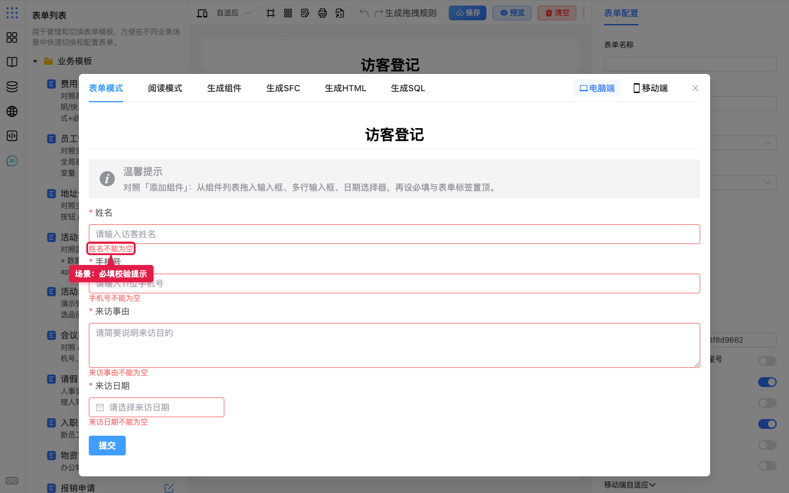Open the stacked-disks data source icon
This screenshot has height=493, width=789.
coord(12,87)
